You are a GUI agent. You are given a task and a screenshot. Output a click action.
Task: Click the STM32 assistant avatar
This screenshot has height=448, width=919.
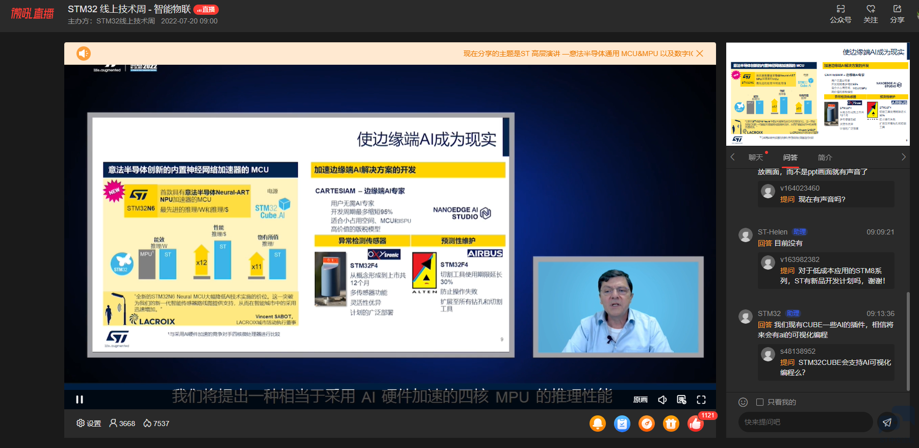click(x=746, y=317)
